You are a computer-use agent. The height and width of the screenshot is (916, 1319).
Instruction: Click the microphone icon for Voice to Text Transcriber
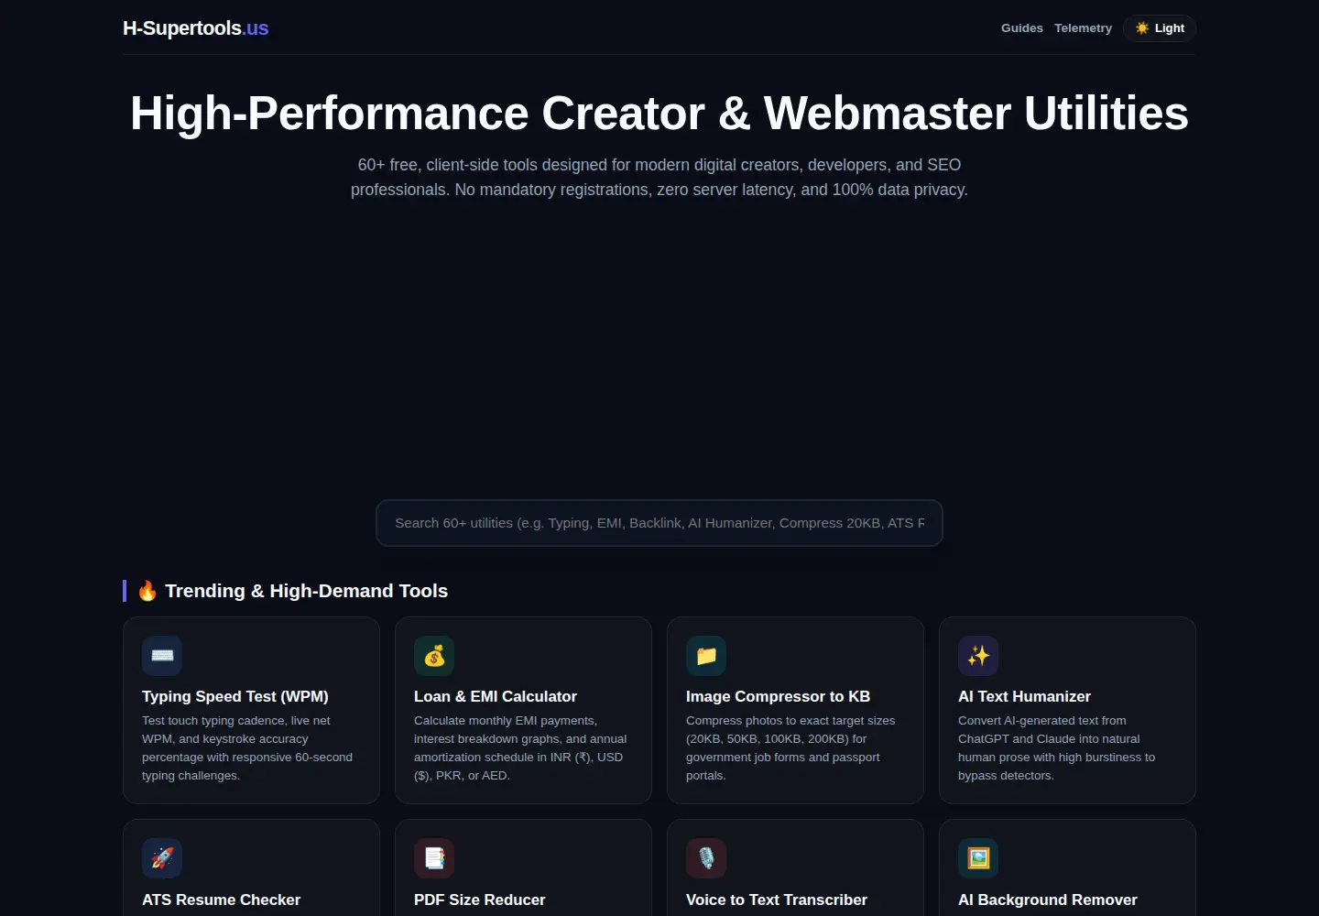coord(706,858)
